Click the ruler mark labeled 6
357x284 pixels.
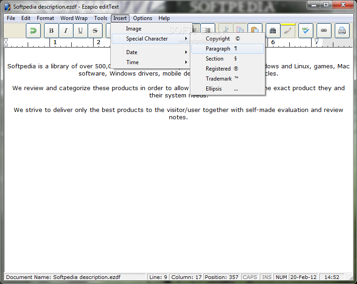[273, 42]
